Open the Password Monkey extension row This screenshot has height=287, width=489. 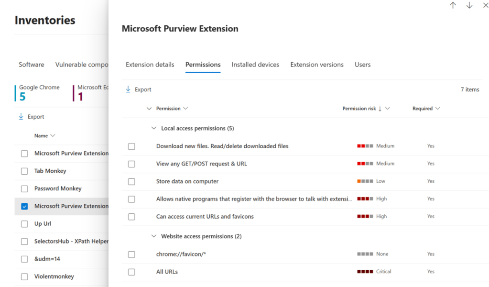pos(58,188)
